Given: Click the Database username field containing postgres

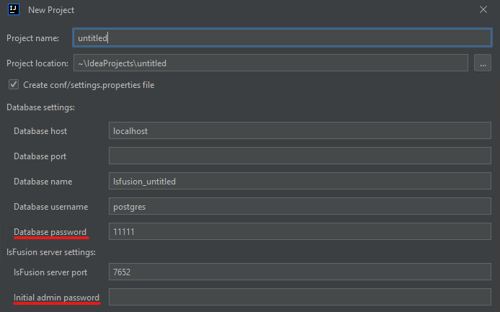Looking at the screenshot, I should click(300, 207).
